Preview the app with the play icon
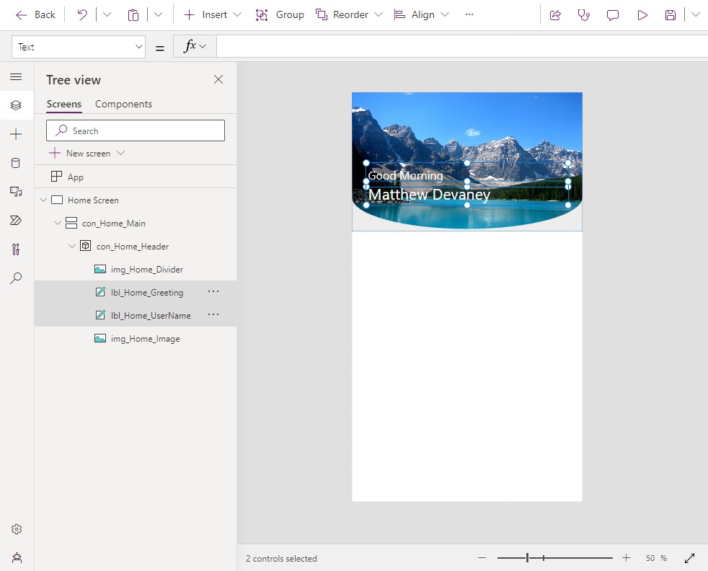The width and height of the screenshot is (708, 571). (642, 14)
